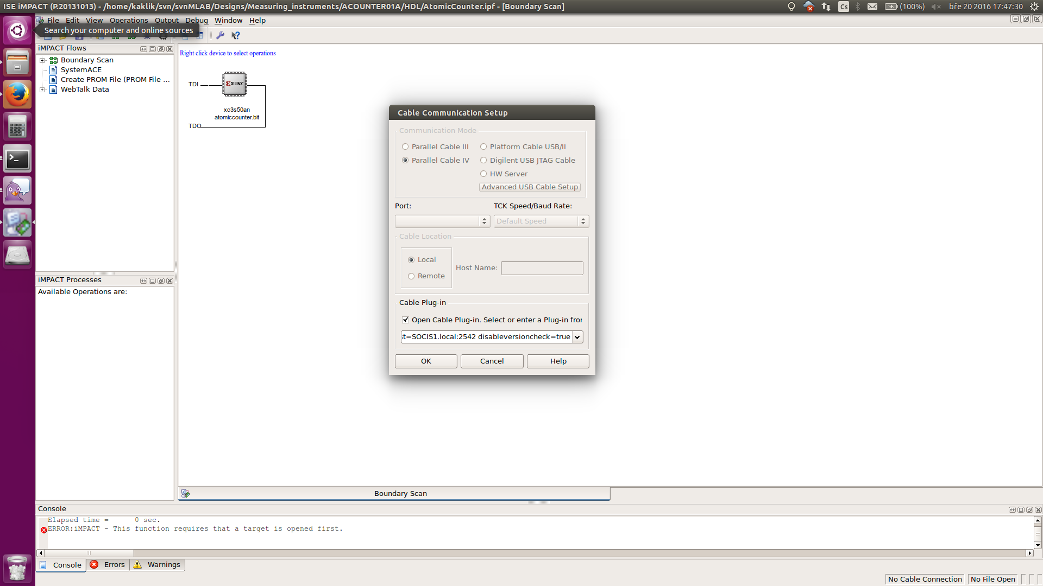
Task: Click the wrench preferences toolbar icon
Action: pos(220,35)
